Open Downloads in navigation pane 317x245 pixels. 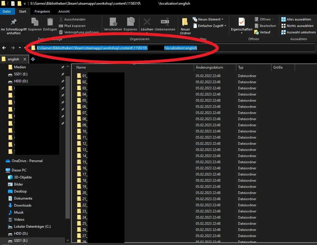tap(20, 205)
